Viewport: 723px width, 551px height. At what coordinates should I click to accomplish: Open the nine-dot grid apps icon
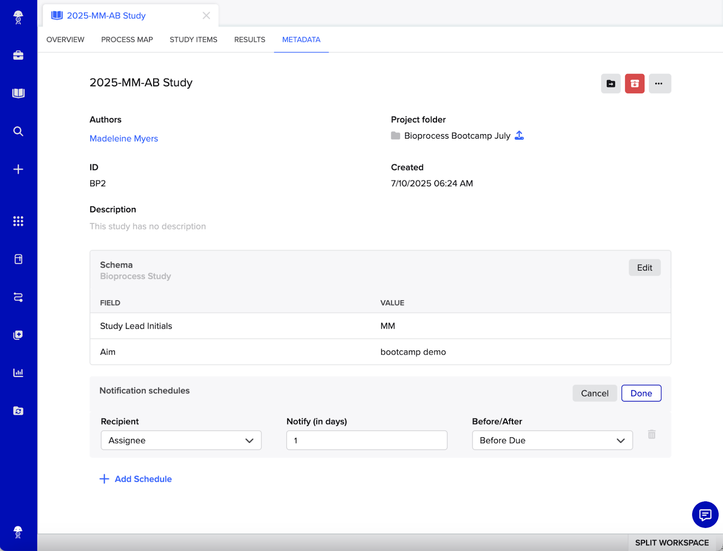click(x=18, y=221)
